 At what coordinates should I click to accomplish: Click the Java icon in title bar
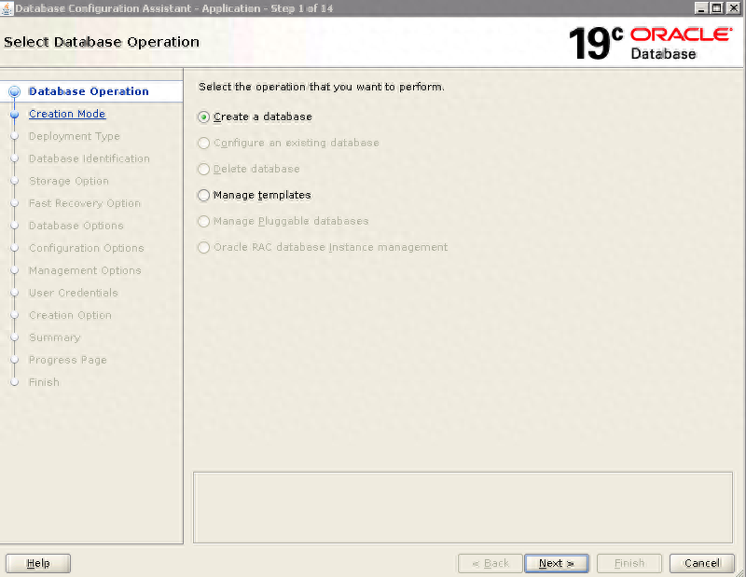click(x=7, y=8)
